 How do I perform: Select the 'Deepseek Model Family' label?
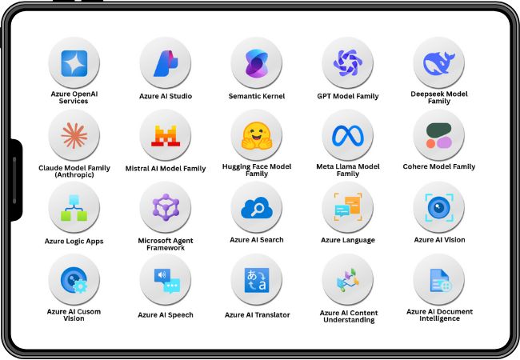439,98
